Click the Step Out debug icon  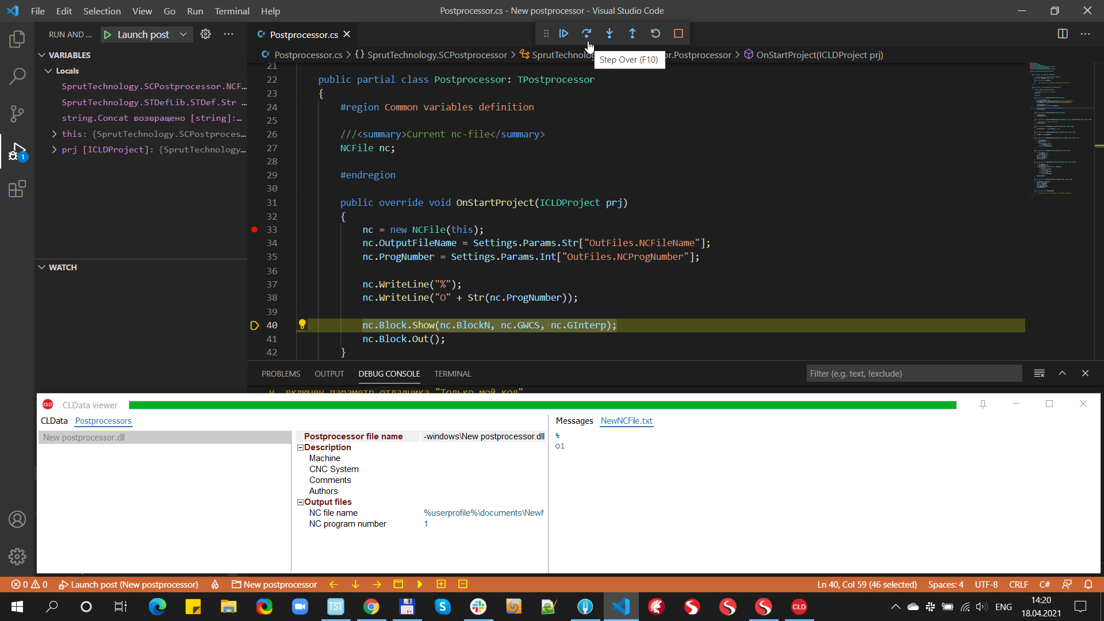(632, 33)
